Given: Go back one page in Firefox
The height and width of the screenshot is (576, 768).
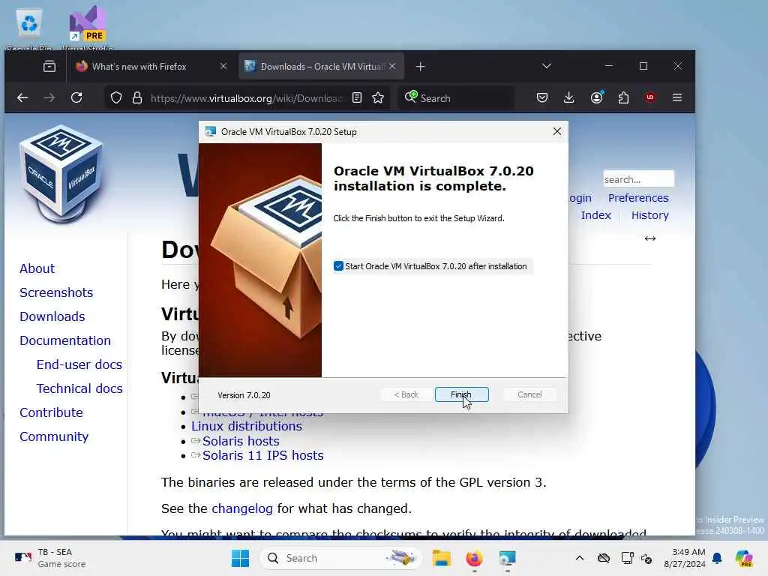Looking at the screenshot, I should click(22, 98).
